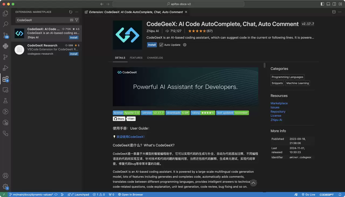Switch to the FEATURES tab
This screenshot has height=197, width=345.
click(136, 58)
